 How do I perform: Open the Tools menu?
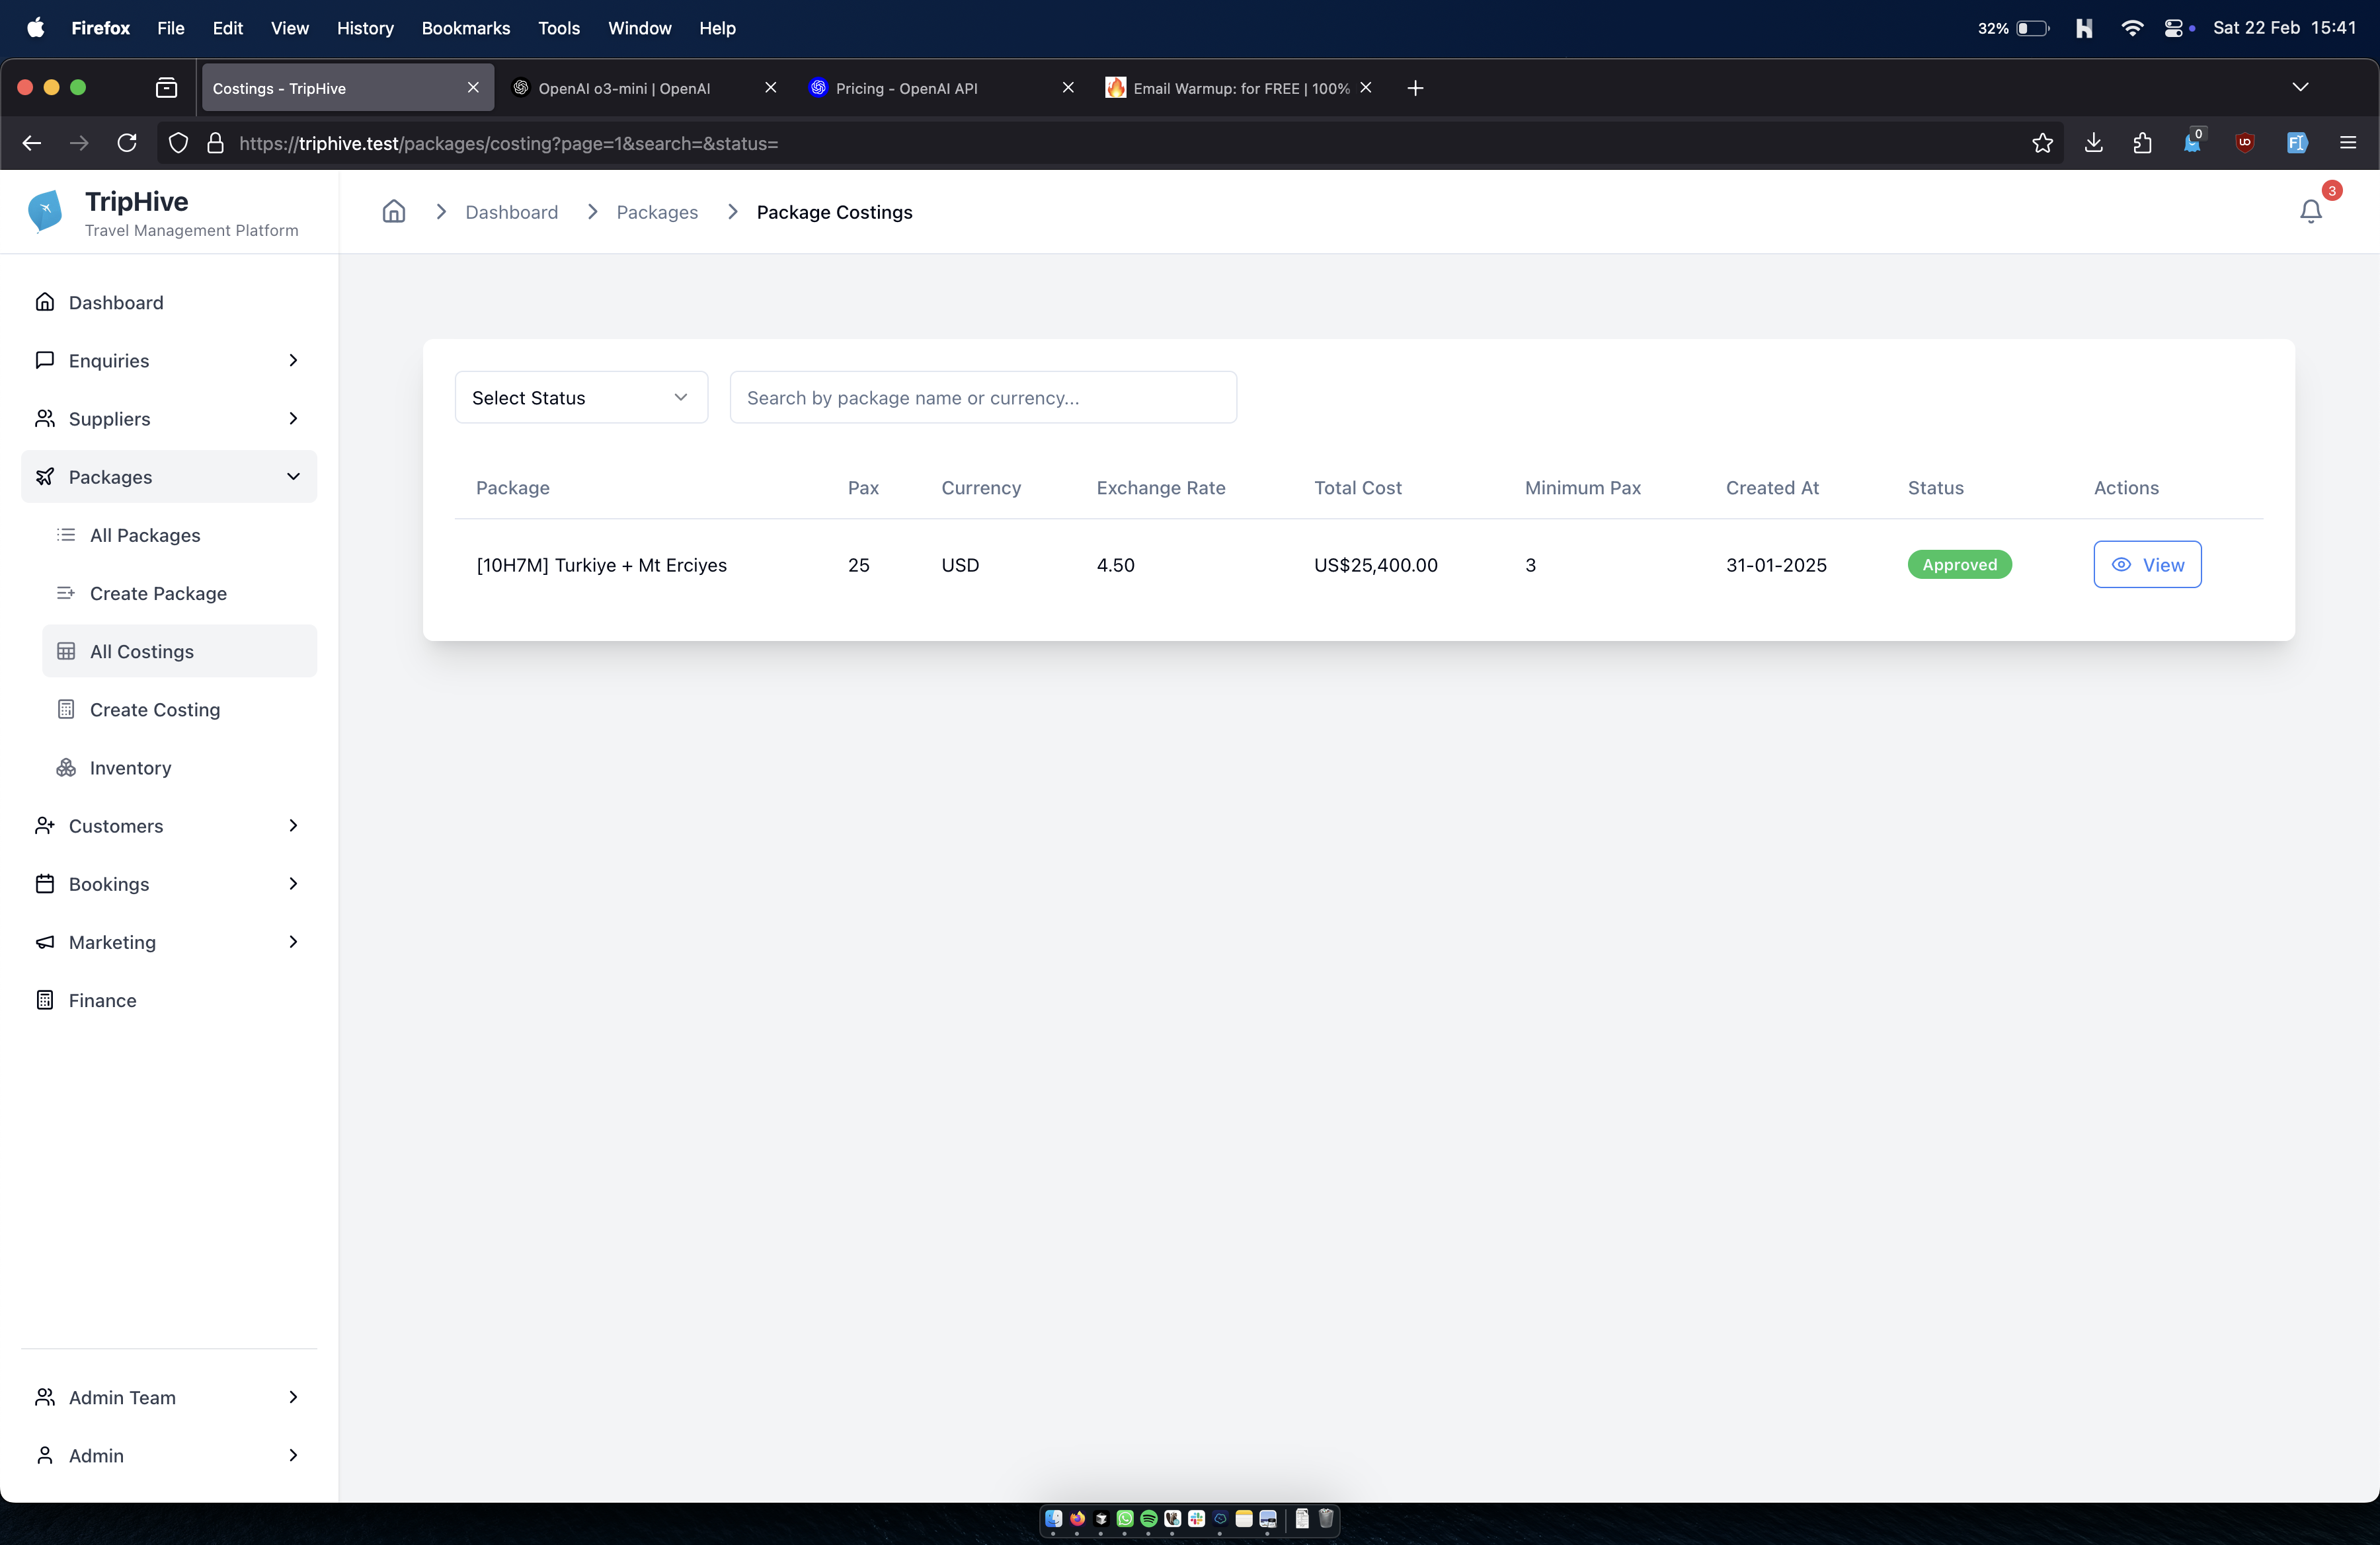[559, 28]
